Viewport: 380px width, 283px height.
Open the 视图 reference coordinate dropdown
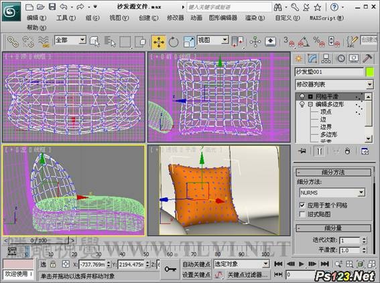tap(212, 40)
